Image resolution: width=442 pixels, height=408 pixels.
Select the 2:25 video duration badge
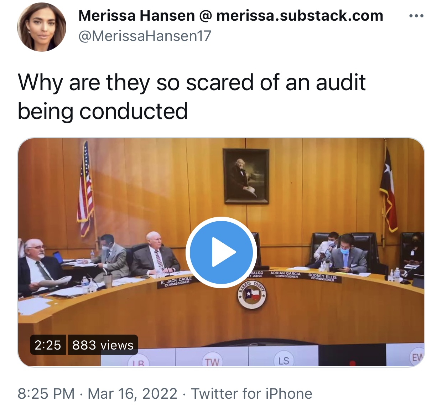click(x=48, y=345)
